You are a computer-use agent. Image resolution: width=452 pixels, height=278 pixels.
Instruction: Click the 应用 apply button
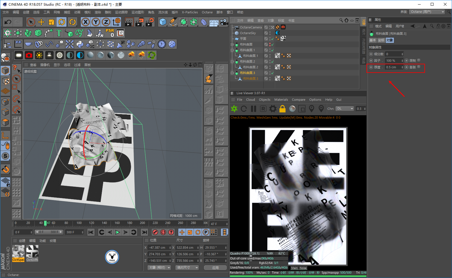tap(215, 267)
